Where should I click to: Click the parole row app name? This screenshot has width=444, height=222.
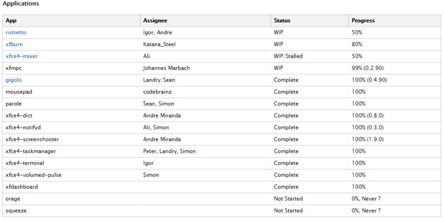(13, 104)
